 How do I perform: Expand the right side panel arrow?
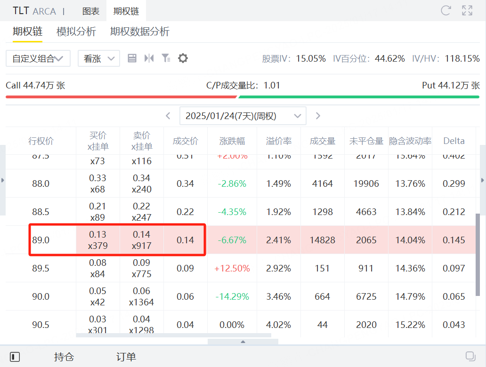click(x=483, y=180)
